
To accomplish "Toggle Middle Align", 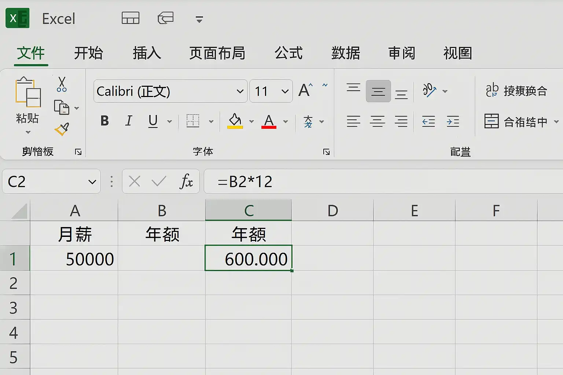I will click(x=378, y=91).
